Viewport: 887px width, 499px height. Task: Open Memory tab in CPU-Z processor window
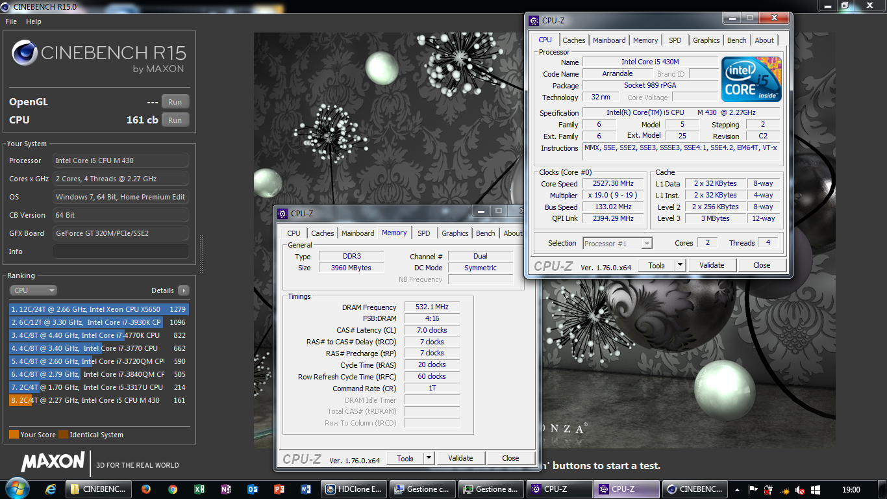pyautogui.click(x=645, y=40)
